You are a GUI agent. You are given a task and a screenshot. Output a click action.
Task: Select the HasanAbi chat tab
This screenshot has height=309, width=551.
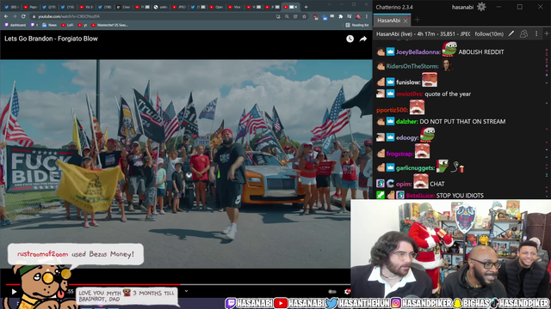(388, 21)
